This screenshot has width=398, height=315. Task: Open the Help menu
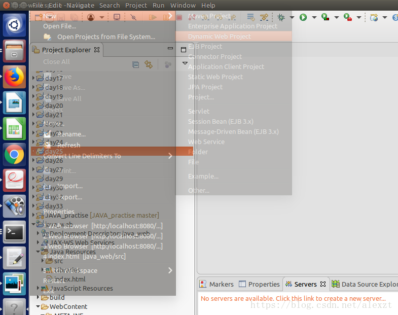click(x=208, y=6)
